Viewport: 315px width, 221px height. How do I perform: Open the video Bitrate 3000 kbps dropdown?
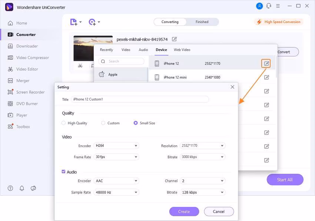[x=202, y=157]
